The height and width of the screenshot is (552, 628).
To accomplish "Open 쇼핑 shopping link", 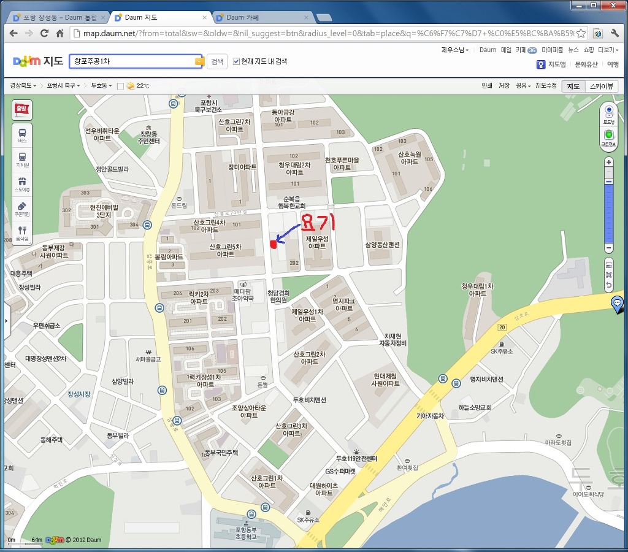I will (x=589, y=50).
